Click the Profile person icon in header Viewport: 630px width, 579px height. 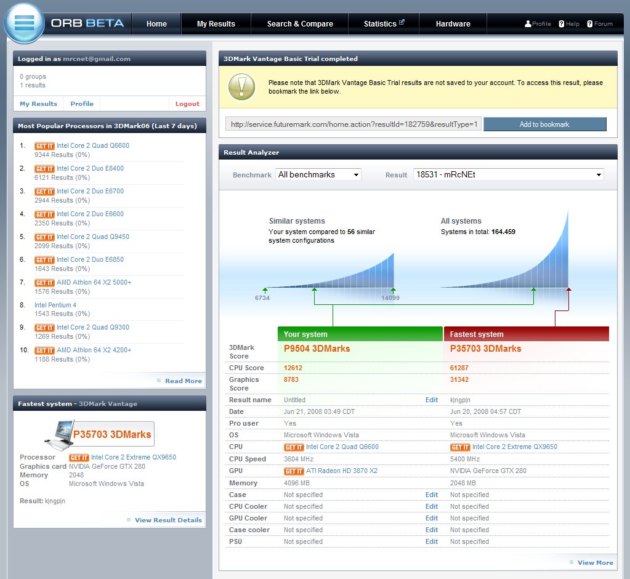coord(528,23)
